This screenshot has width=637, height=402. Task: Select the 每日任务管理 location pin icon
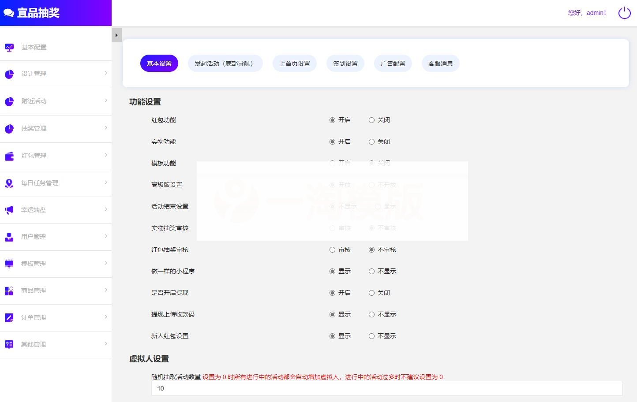(x=9, y=183)
